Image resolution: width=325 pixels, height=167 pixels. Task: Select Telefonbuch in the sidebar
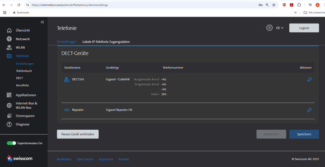[24, 71]
